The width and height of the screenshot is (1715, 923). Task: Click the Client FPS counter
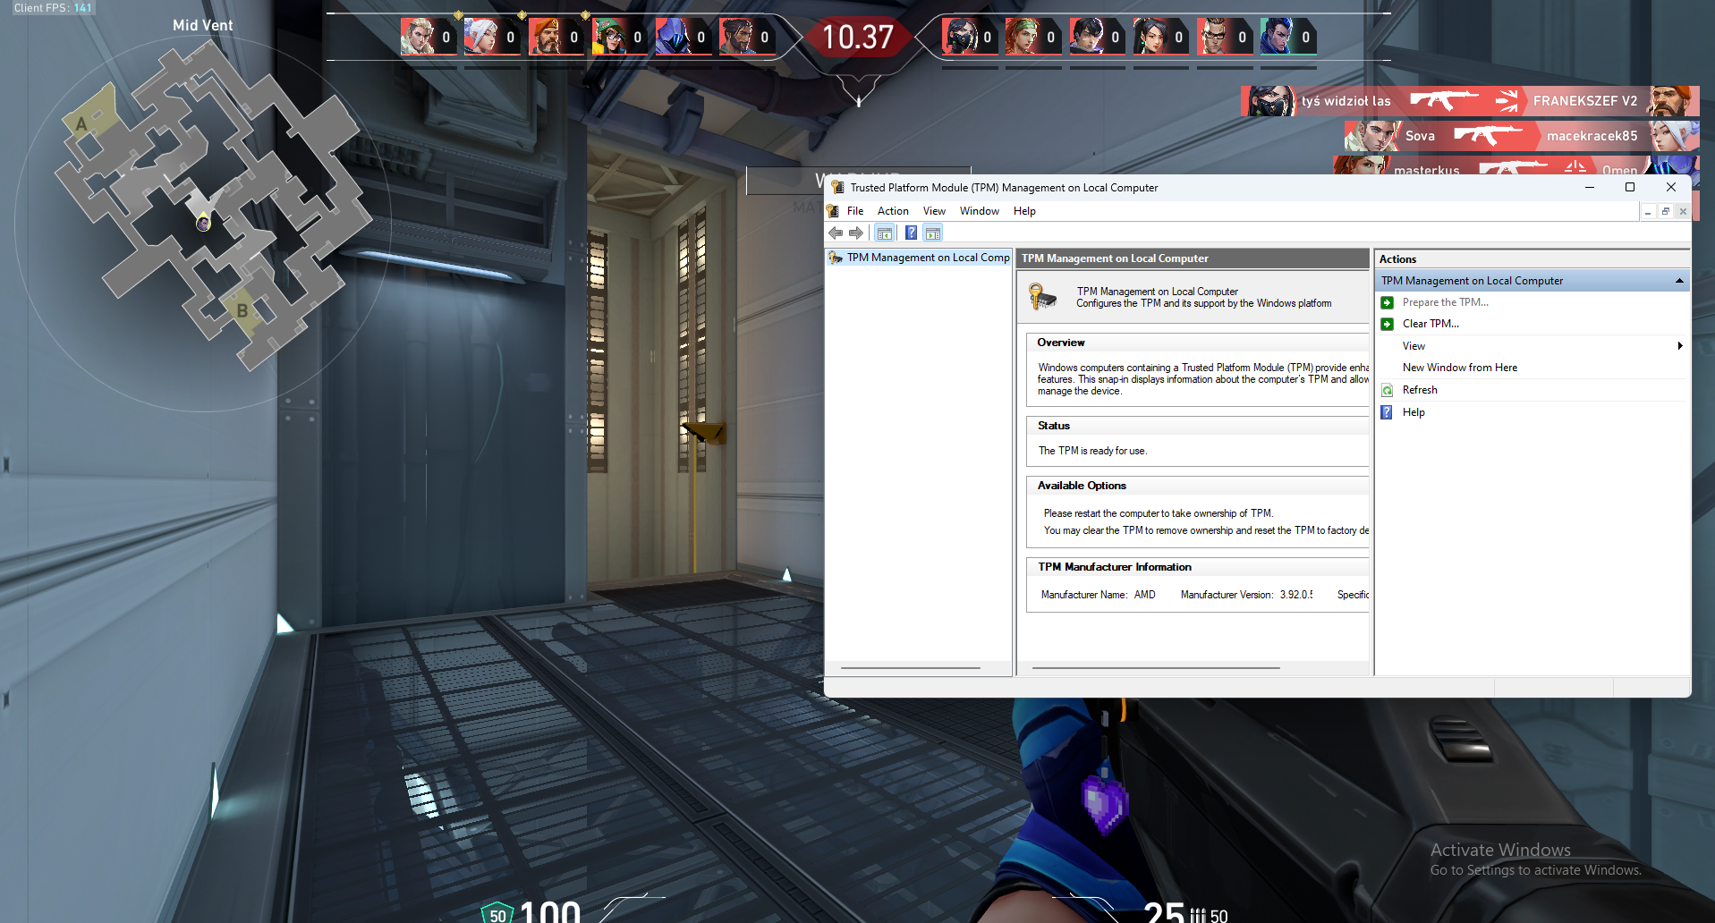53,8
